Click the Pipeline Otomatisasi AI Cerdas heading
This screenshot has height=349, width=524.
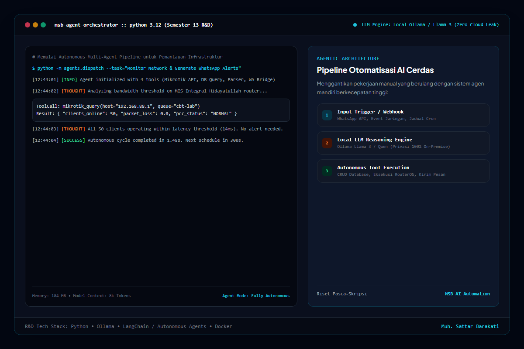click(x=375, y=70)
